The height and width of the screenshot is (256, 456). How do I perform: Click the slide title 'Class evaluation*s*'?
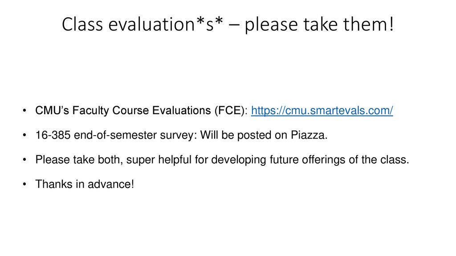click(x=142, y=24)
